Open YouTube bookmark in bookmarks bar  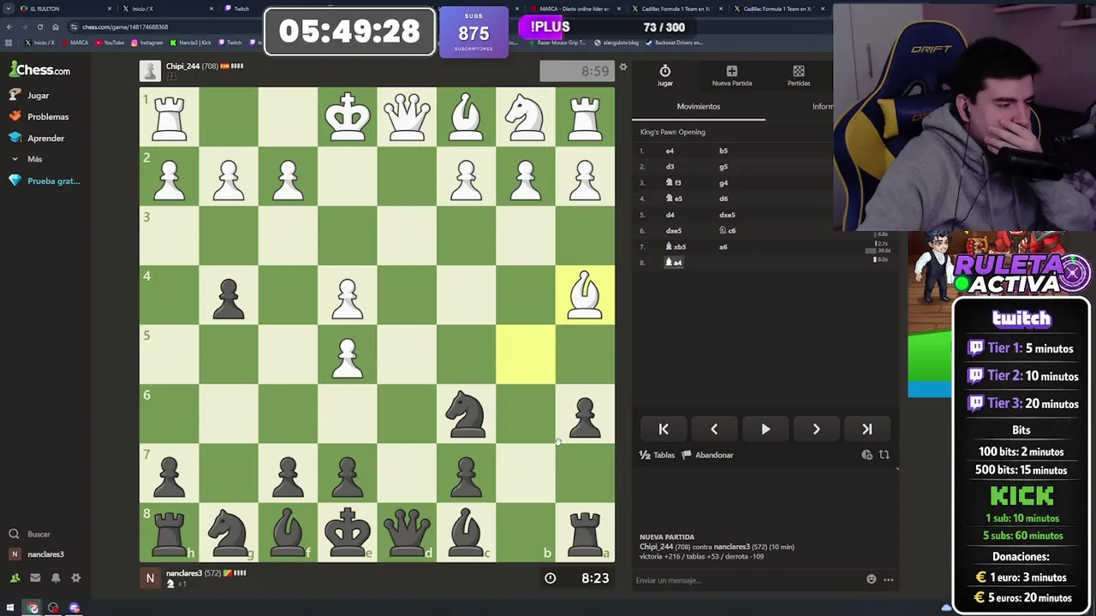(110, 43)
